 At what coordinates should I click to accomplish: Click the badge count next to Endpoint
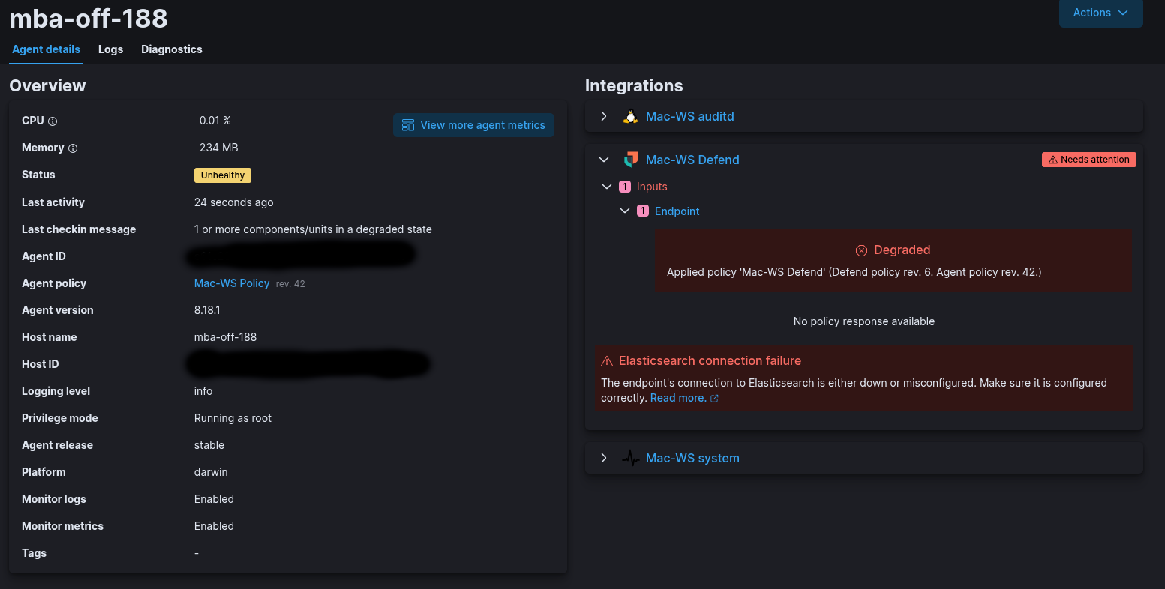point(643,211)
